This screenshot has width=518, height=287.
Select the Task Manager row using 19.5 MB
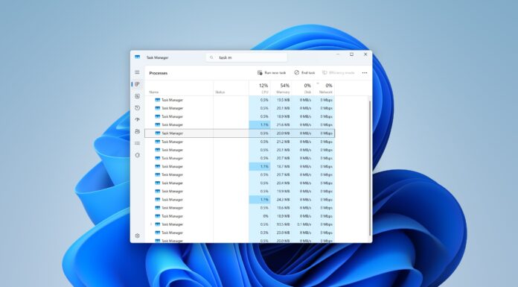240,100
